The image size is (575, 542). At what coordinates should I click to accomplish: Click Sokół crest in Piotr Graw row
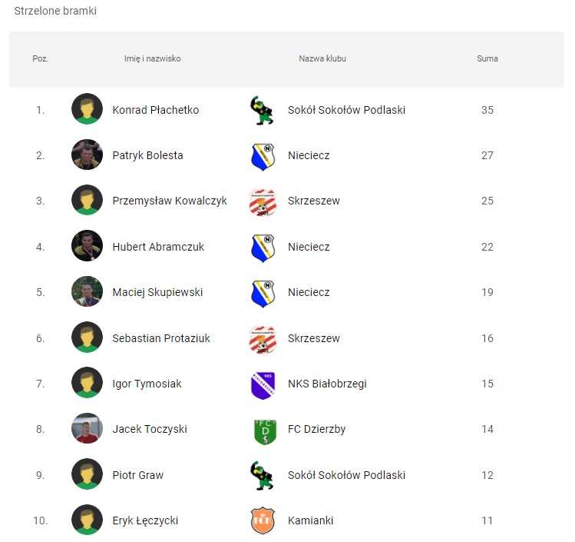point(263,476)
